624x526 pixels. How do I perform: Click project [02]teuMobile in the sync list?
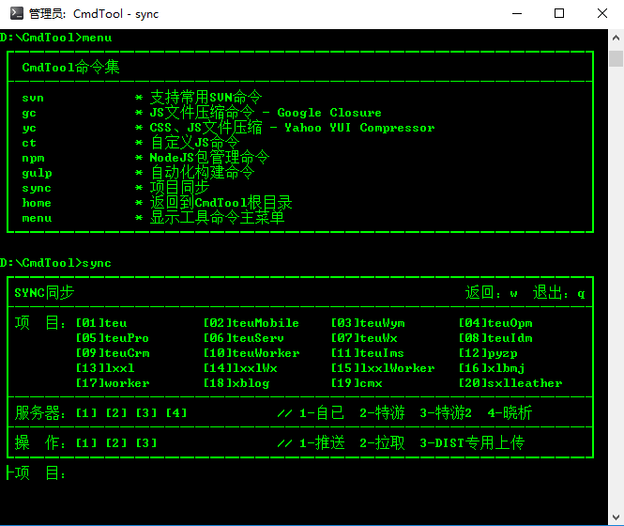pyautogui.click(x=251, y=323)
